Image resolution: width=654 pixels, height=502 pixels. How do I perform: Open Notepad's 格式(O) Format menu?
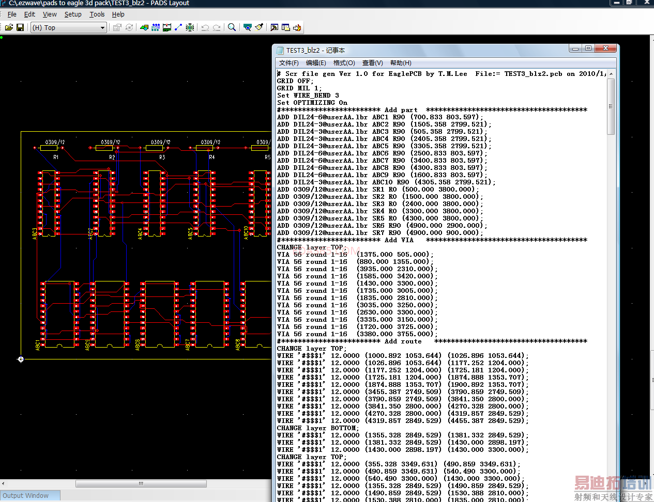(344, 63)
